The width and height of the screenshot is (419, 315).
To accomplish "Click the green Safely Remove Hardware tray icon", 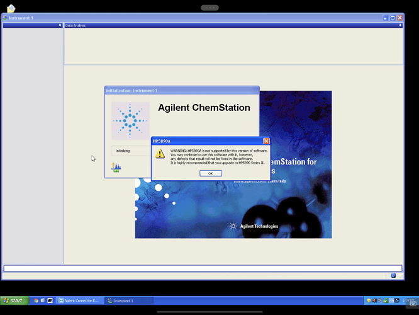I will (386, 301).
